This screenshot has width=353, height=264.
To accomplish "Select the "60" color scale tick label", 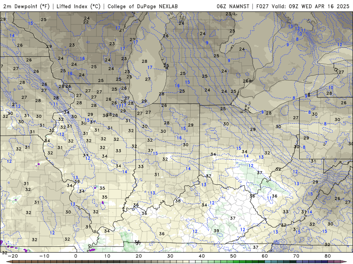I will (265, 256).
